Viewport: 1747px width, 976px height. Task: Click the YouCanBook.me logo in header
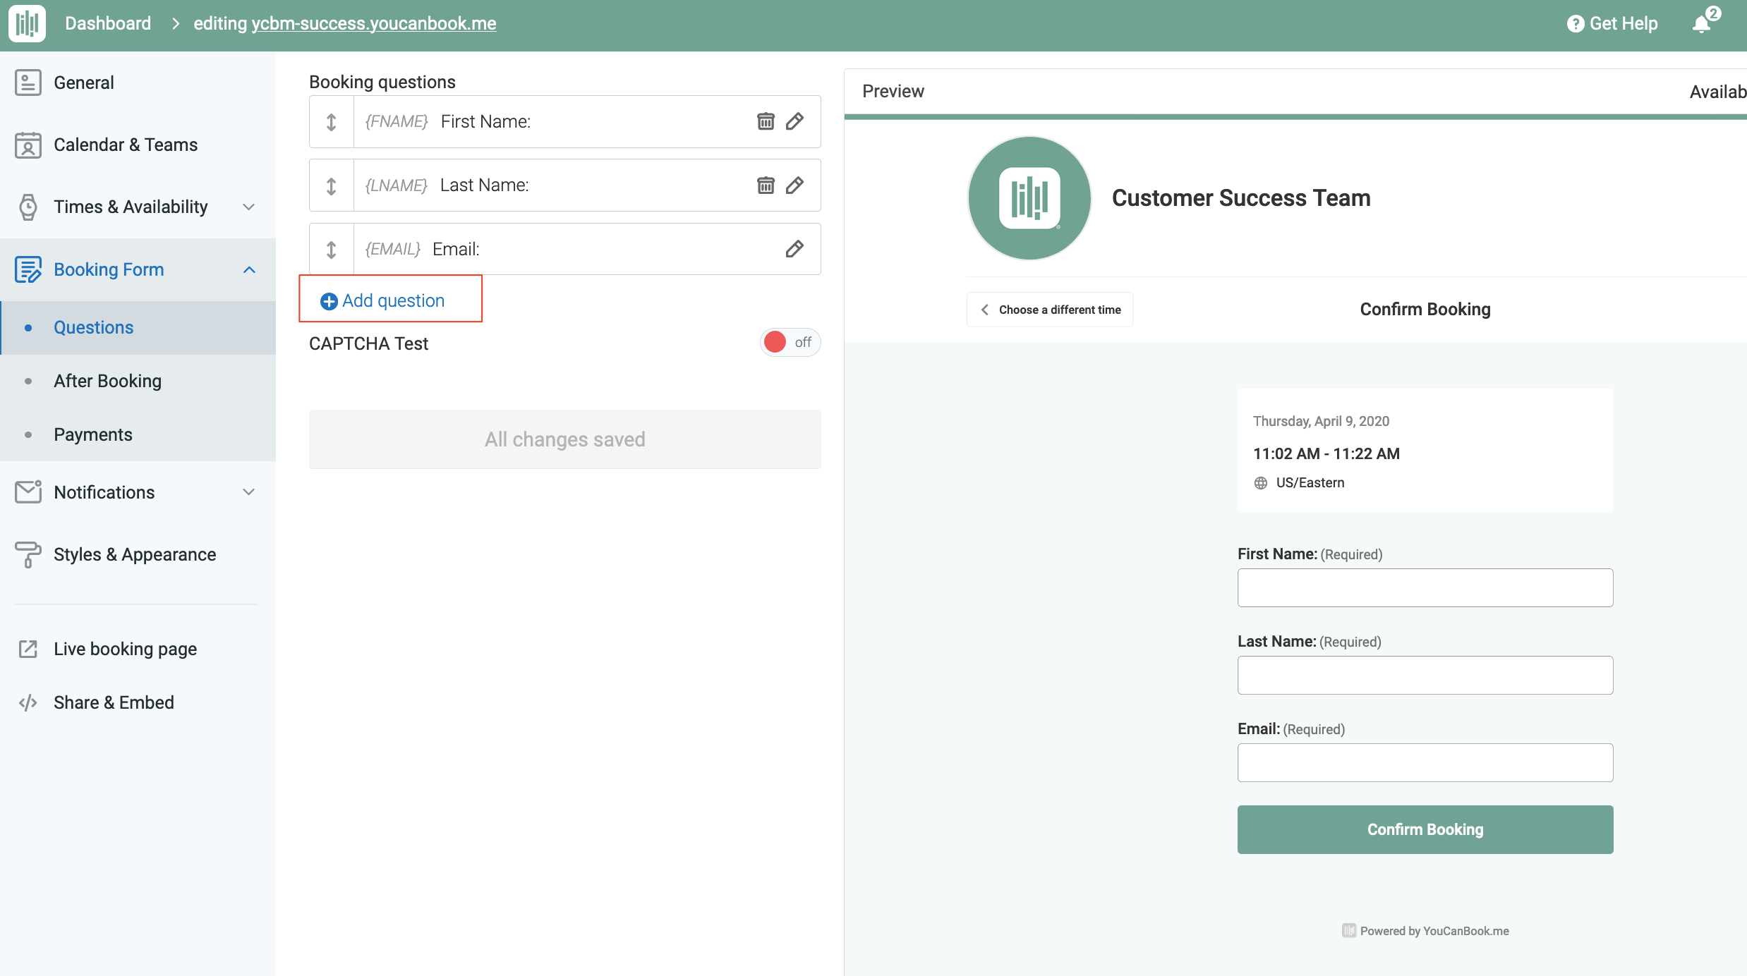(x=28, y=23)
